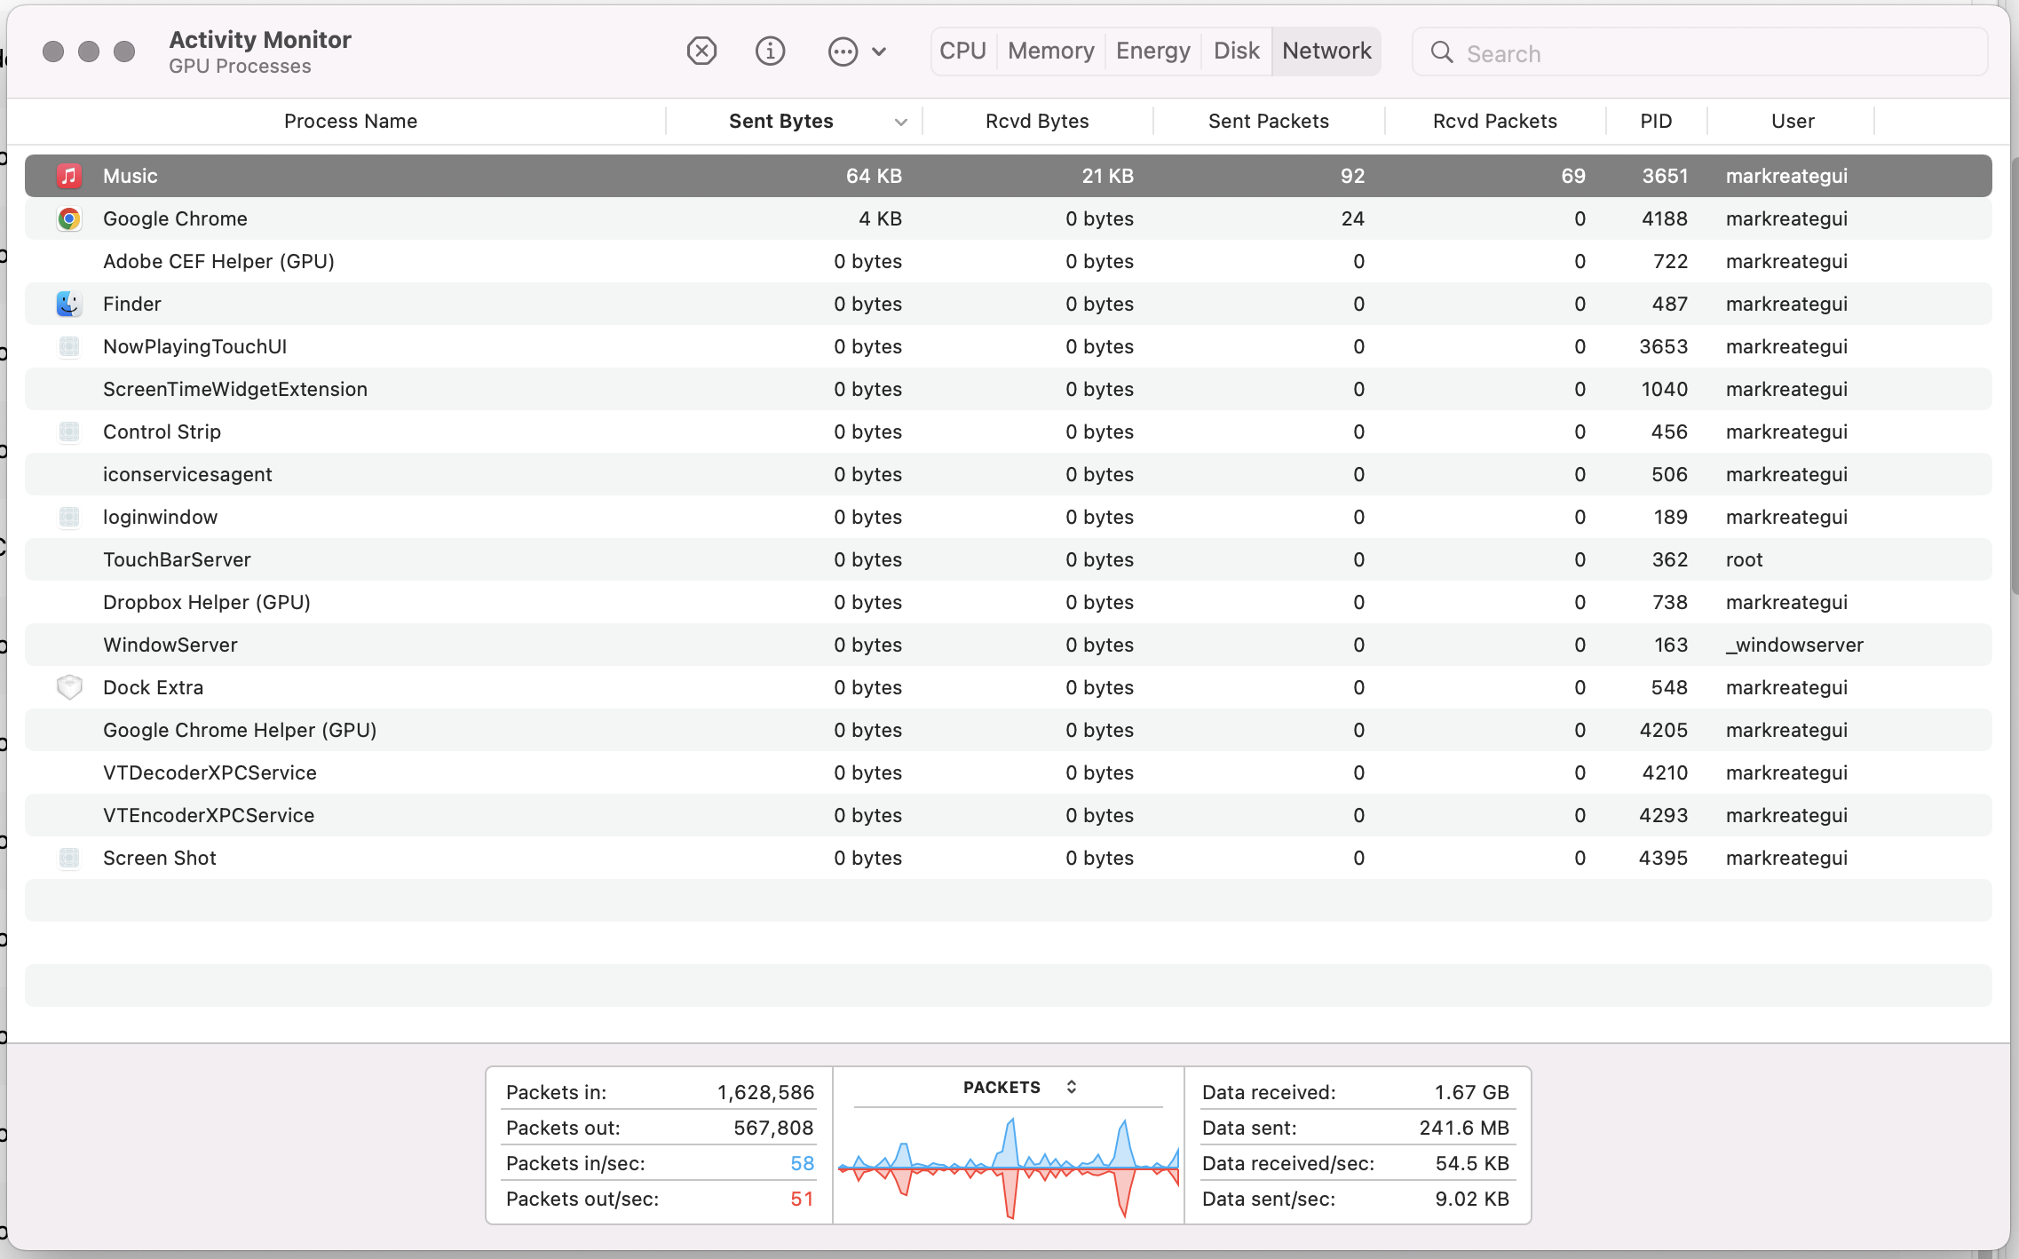Open the PACKETS graph type selector
The width and height of the screenshot is (2019, 1259).
click(1071, 1087)
